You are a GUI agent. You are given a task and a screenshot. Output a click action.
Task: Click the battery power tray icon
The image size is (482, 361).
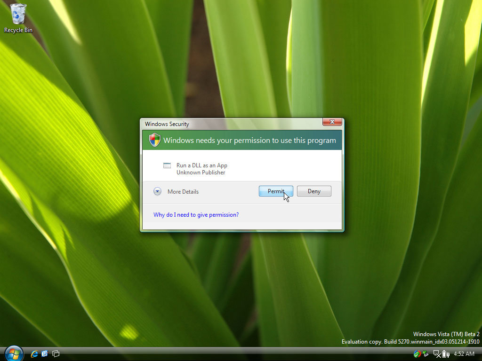click(x=445, y=354)
